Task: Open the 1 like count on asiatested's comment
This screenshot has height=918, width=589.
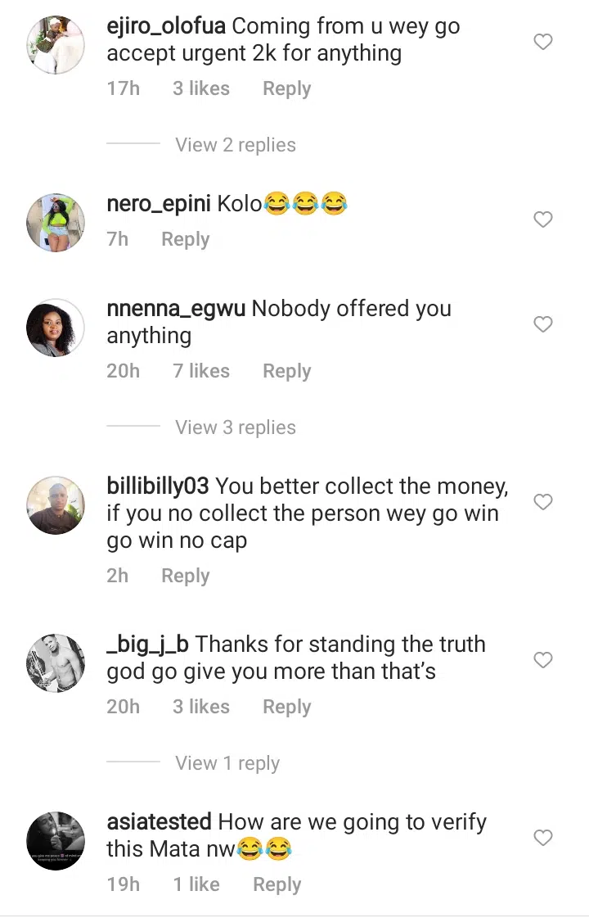Action: coord(196,884)
